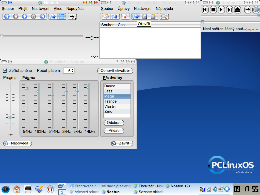Viewport: 260px width, 195px height.
Task: Click the 54Hz band slider handle
Action: pos(27,89)
